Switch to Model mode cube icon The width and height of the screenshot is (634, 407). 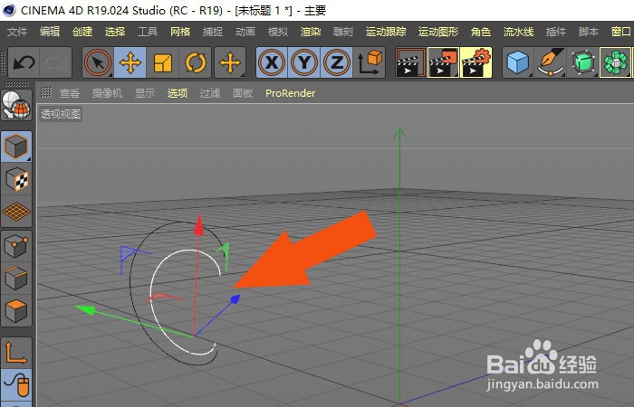(x=16, y=147)
